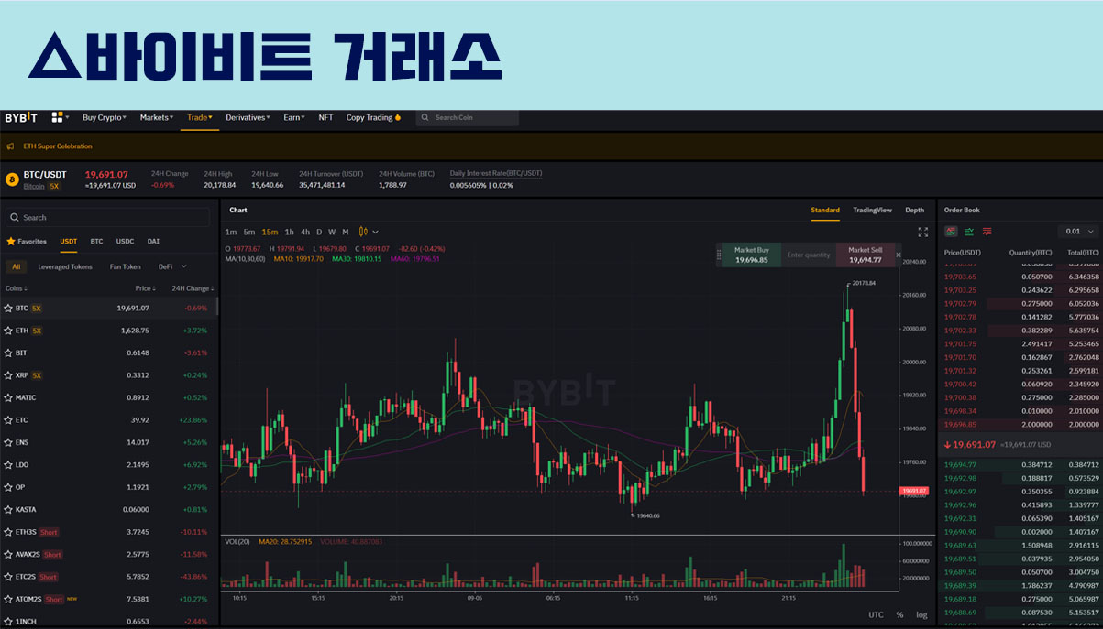Filter by Leveraged Tokens
The width and height of the screenshot is (1103, 629).
(65, 266)
